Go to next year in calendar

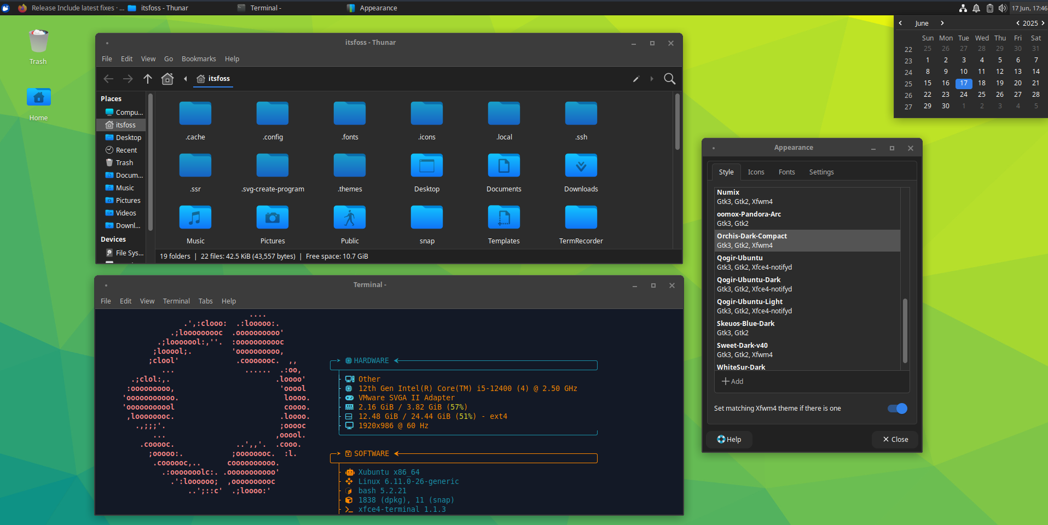pyautogui.click(x=1043, y=23)
